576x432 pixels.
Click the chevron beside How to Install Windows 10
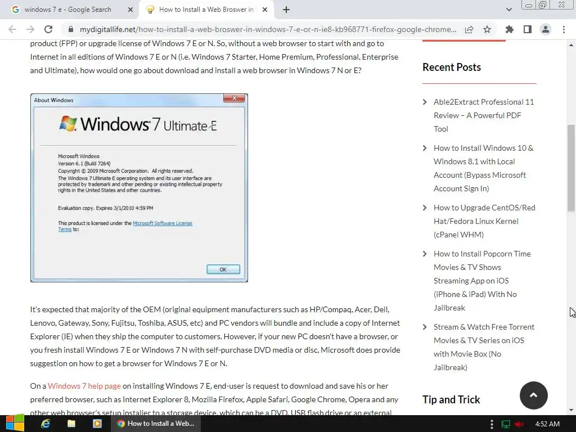click(x=425, y=148)
